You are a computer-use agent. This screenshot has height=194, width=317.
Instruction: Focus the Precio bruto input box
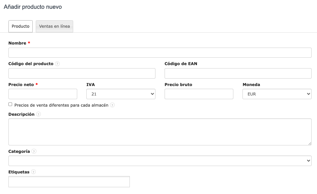point(199,94)
